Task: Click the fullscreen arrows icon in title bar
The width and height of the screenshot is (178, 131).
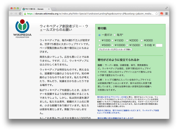Action: (x=166, y=8)
